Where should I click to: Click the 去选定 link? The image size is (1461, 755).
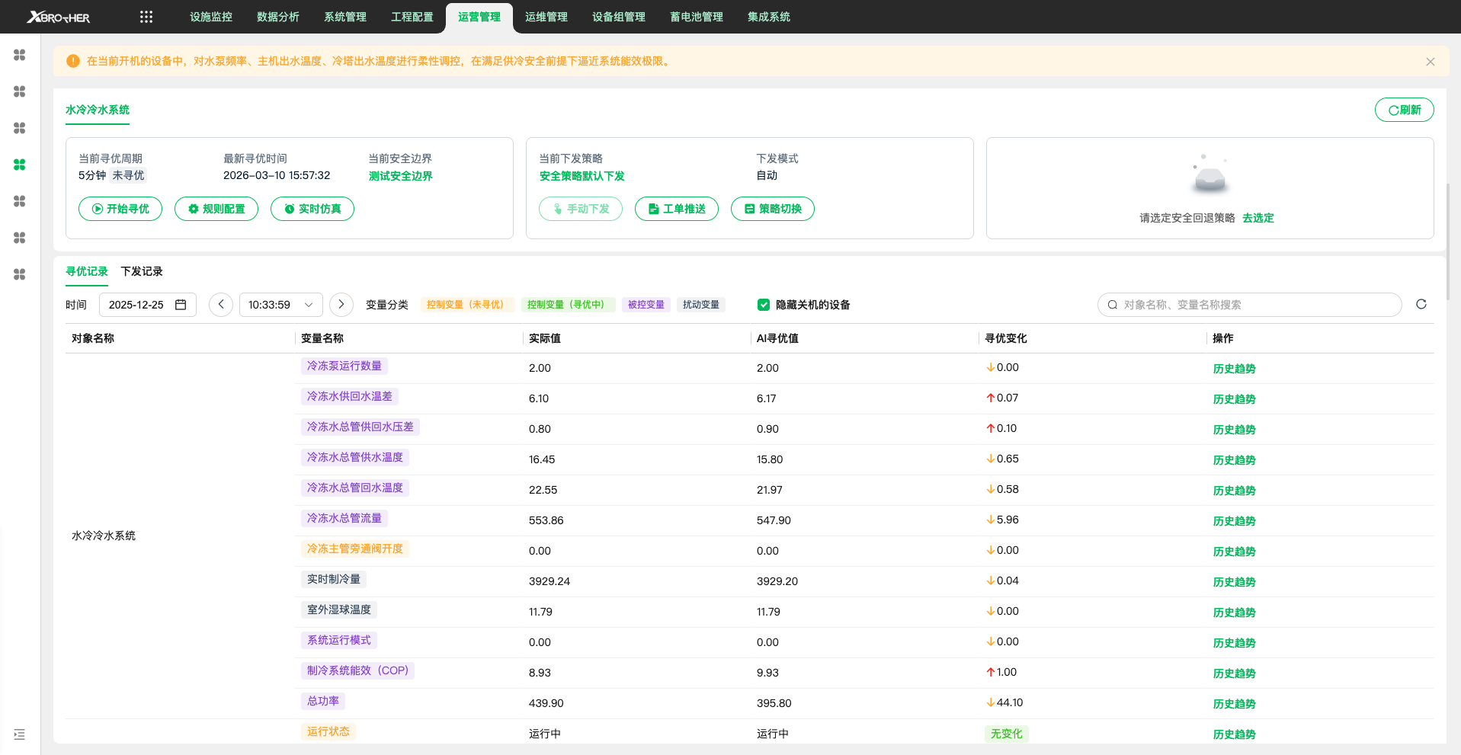click(x=1258, y=218)
